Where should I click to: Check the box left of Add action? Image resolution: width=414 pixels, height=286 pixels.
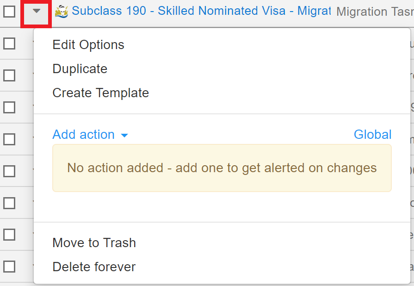(9, 139)
